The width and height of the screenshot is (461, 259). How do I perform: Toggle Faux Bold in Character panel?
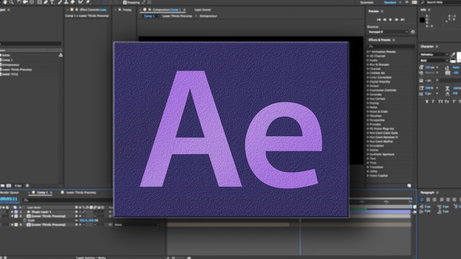tap(427, 102)
